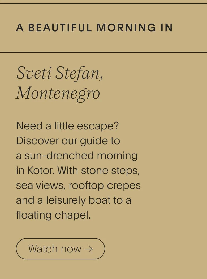This screenshot has height=279, width=207.
Task: Click the 'a sun-drenched morning' line
Action: (77, 155)
